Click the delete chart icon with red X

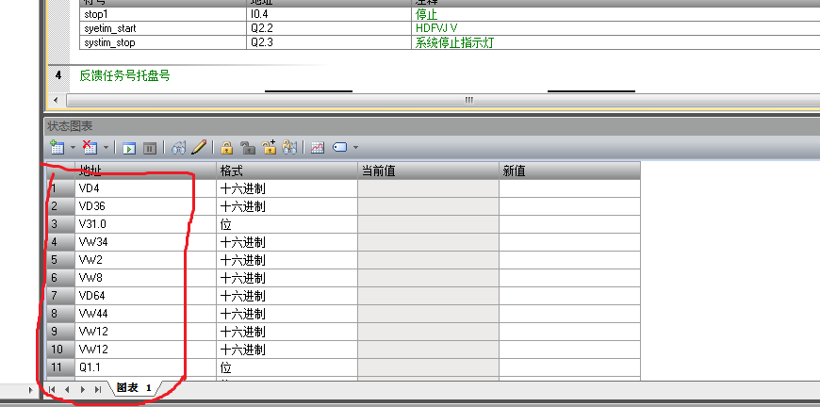click(90, 148)
